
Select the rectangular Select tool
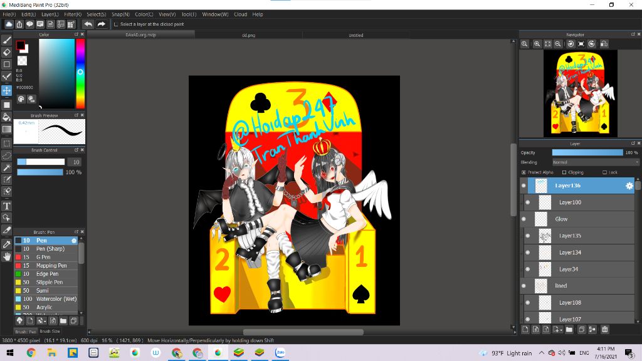click(6, 144)
